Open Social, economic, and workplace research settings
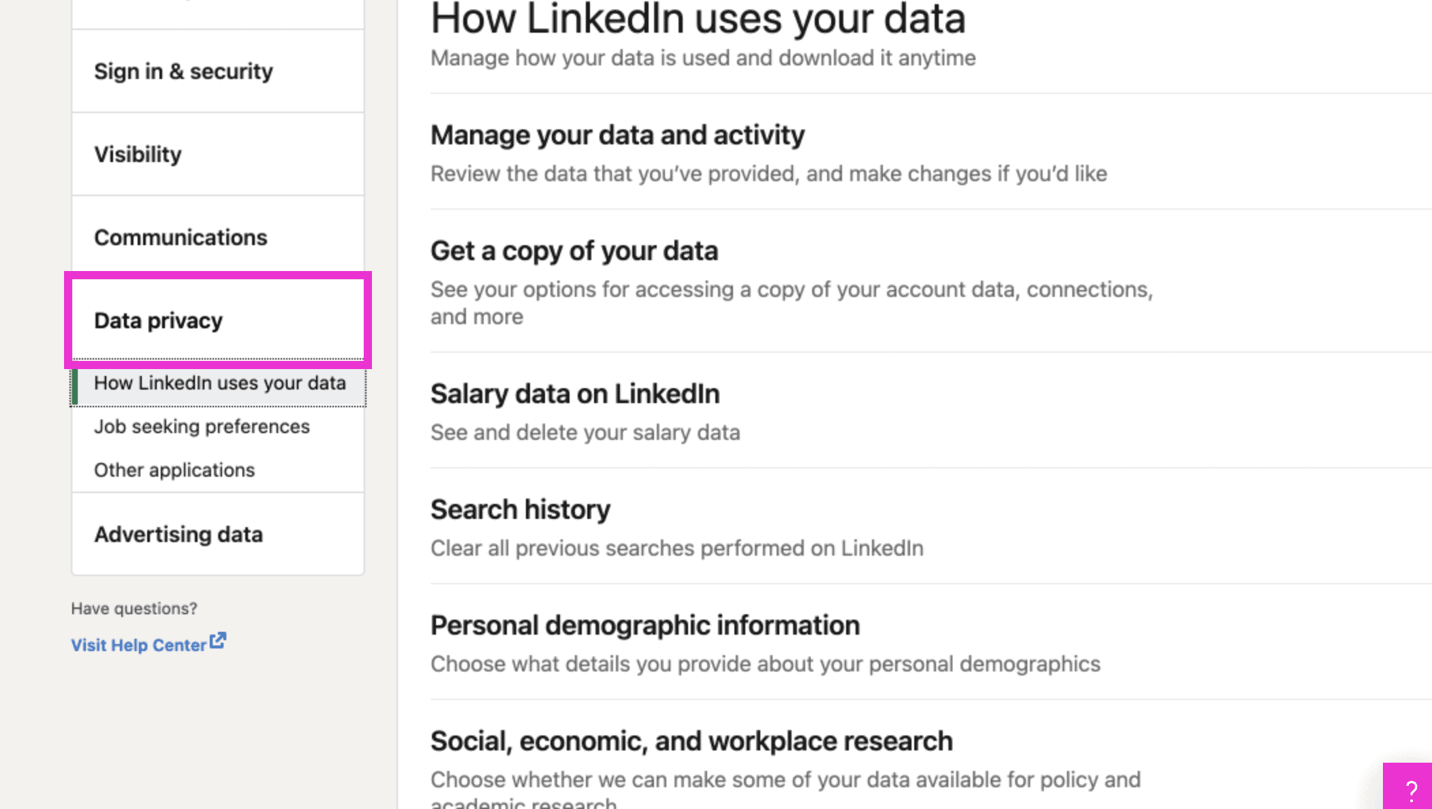 (x=691, y=740)
